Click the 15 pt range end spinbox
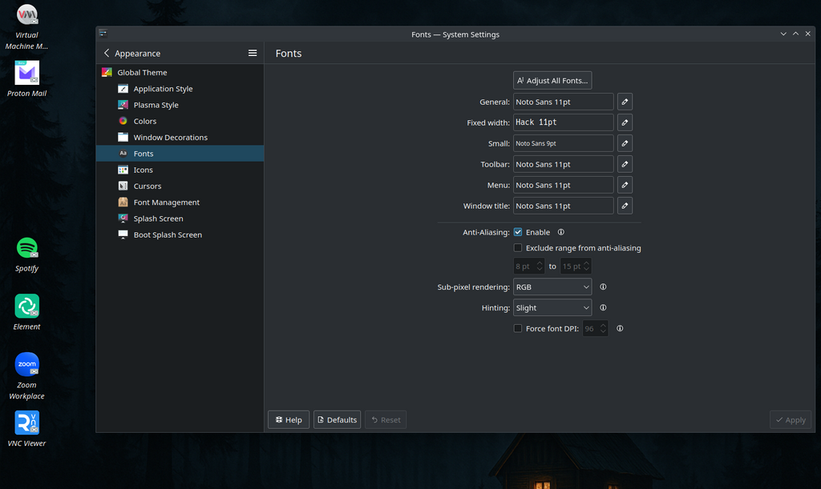 [x=576, y=267]
